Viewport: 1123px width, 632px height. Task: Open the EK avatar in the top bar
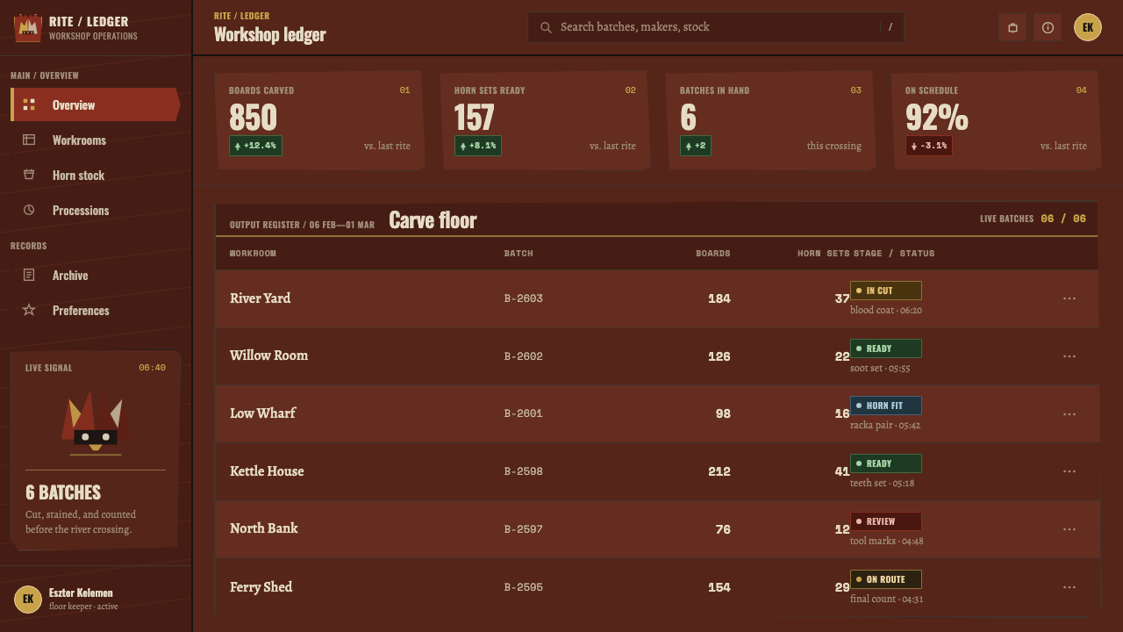(1088, 27)
